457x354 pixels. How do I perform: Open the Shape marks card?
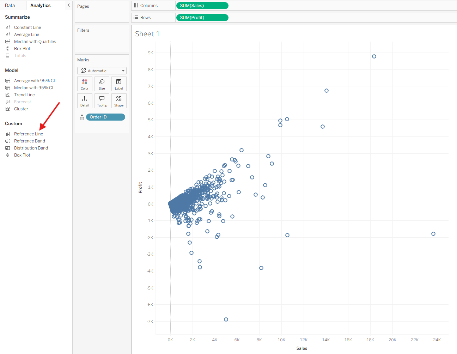[119, 101]
